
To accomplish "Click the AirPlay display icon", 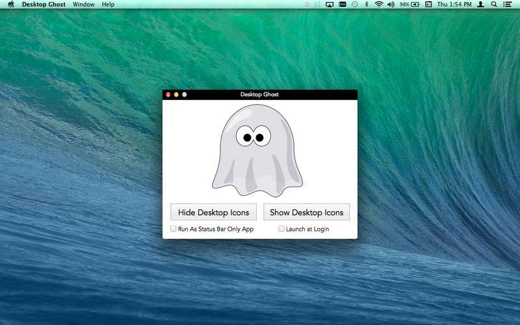I will [330, 5].
